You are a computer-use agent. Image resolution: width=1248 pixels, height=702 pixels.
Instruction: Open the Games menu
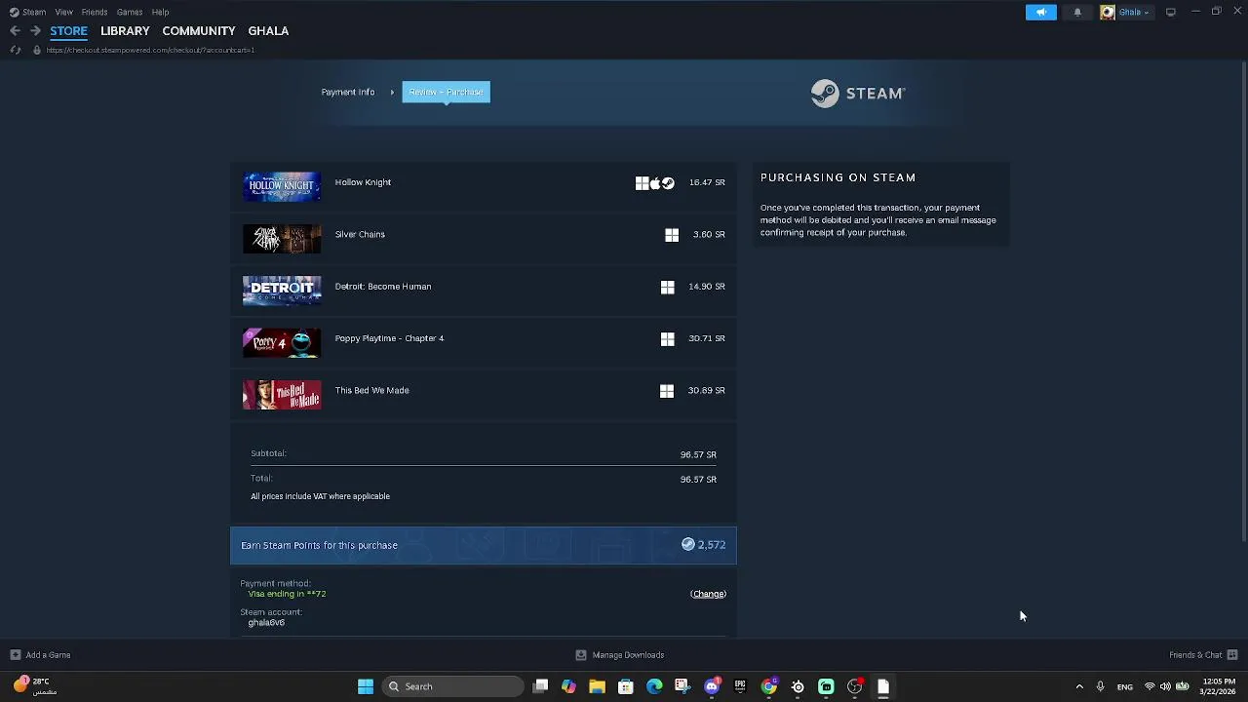[130, 12]
